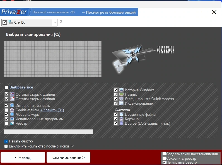222x165 pixels.
Task: Expand the chevron after 'Выключить компьютер после очистки'
Action: pos(72,146)
